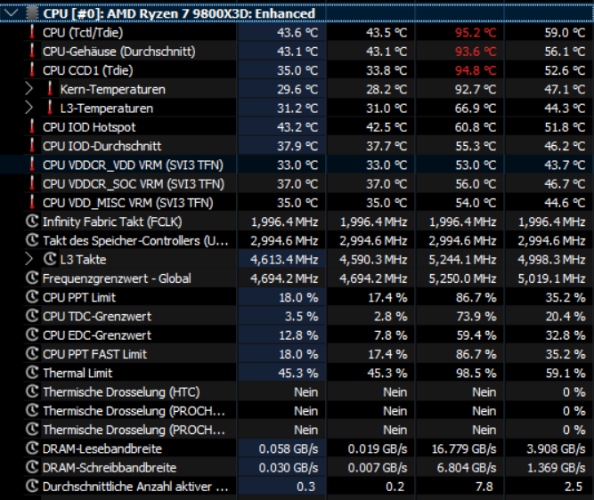The width and height of the screenshot is (594, 500).
Task: Click the 16.779 GB/s DRAM read maximum
Action: pos(464,449)
